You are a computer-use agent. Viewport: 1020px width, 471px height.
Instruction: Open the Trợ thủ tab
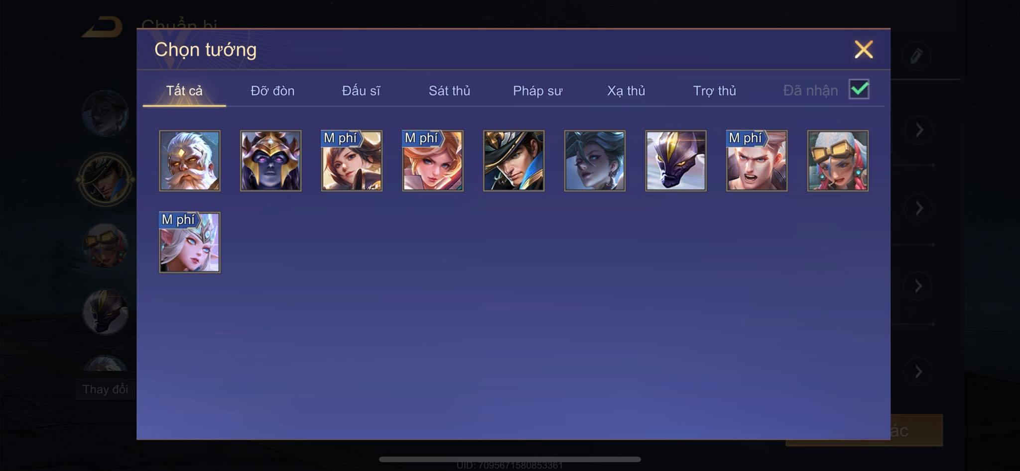click(x=715, y=91)
